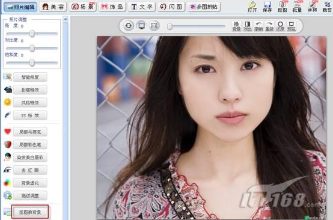Click the 对比度 contrast slider handle

click(32, 48)
